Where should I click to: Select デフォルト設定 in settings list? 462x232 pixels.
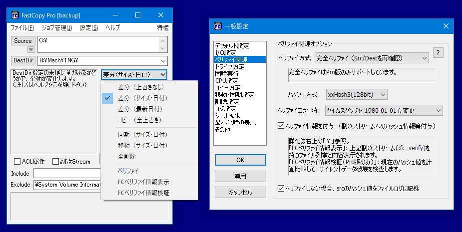(x=240, y=45)
